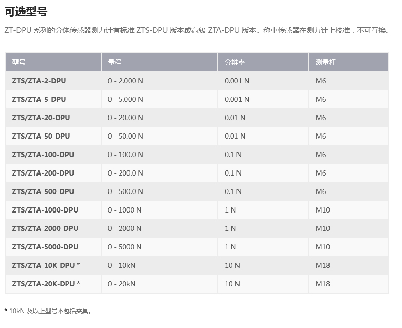The image size is (402, 328).
Task: Click M10 in ZTS/ZTA-5000-DPU row
Action: [x=323, y=247]
